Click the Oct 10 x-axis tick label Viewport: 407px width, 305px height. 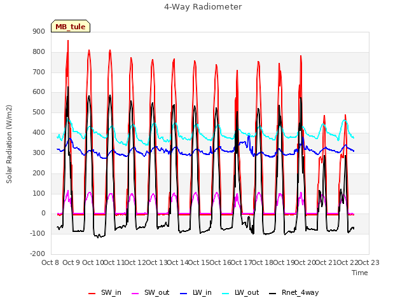point(93,262)
